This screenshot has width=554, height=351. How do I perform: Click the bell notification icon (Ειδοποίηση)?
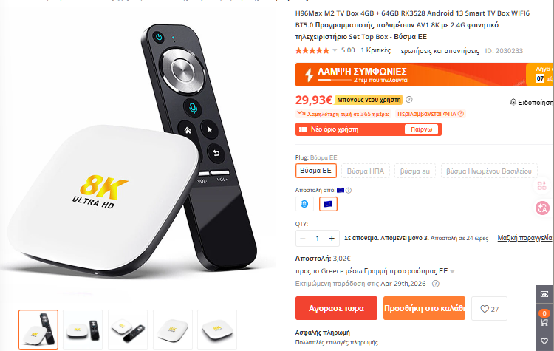(x=513, y=102)
